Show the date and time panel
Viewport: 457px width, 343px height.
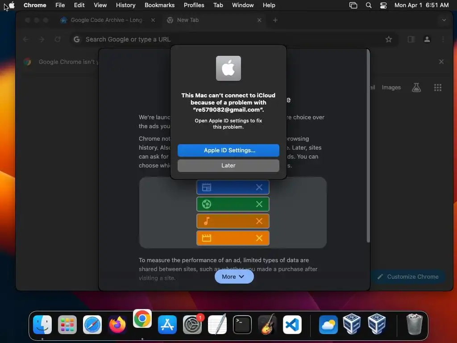tap(421, 5)
